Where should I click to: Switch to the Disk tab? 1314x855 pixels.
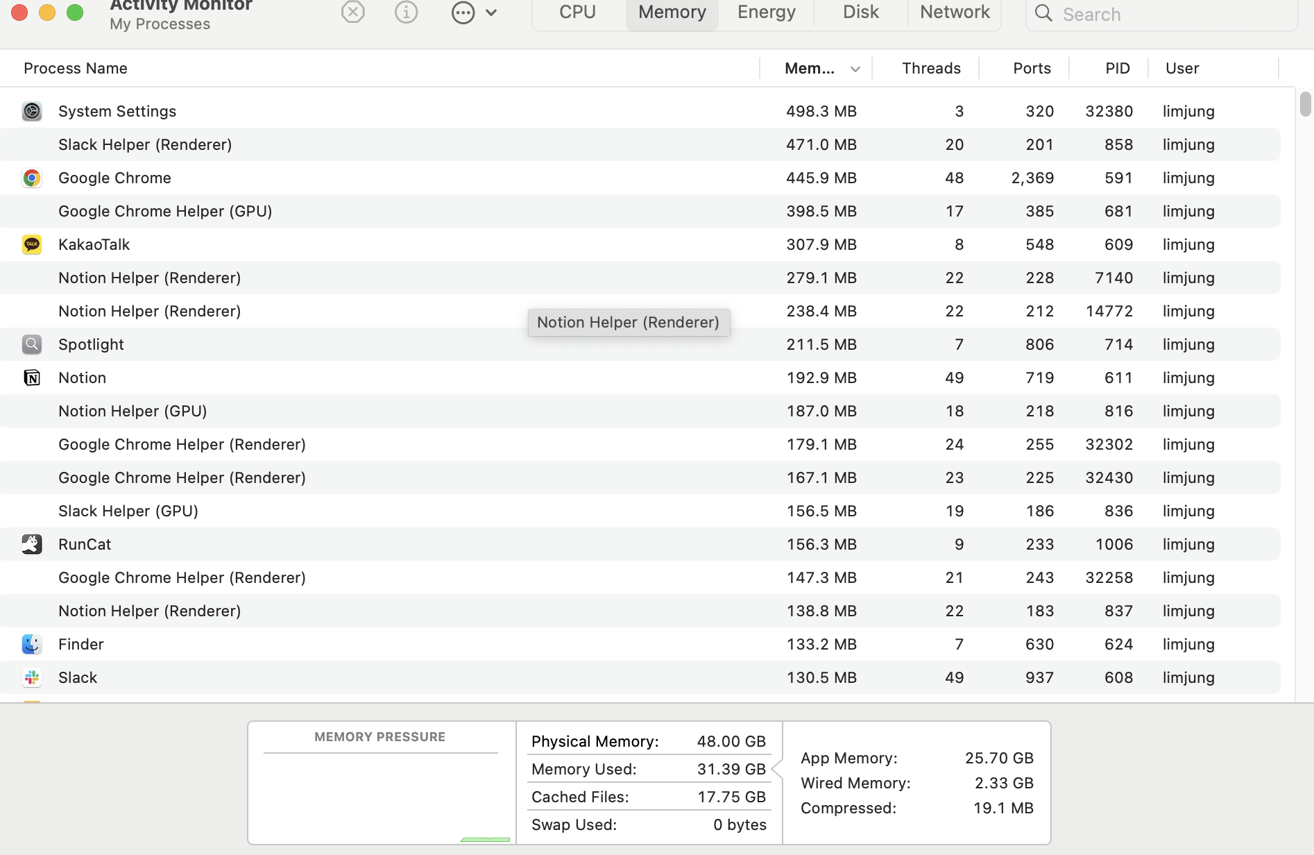coord(861,12)
